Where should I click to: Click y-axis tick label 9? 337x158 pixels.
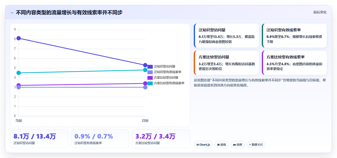click(15, 29)
